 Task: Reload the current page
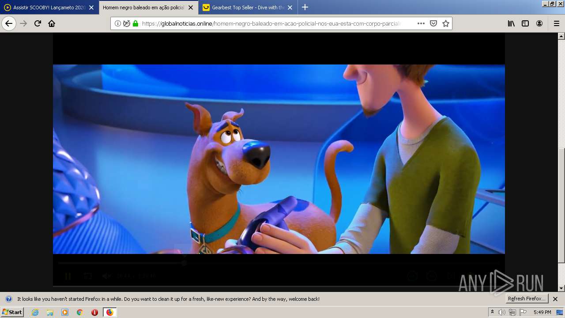38,23
